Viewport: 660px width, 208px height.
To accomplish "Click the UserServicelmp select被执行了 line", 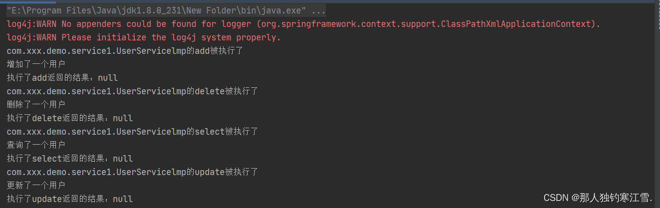I will 132,132.
